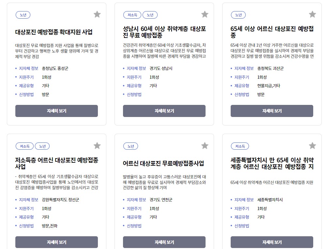Open 자세히 보기 for the 확대지원 사업
323x249 pixels.
pos(56,111)
